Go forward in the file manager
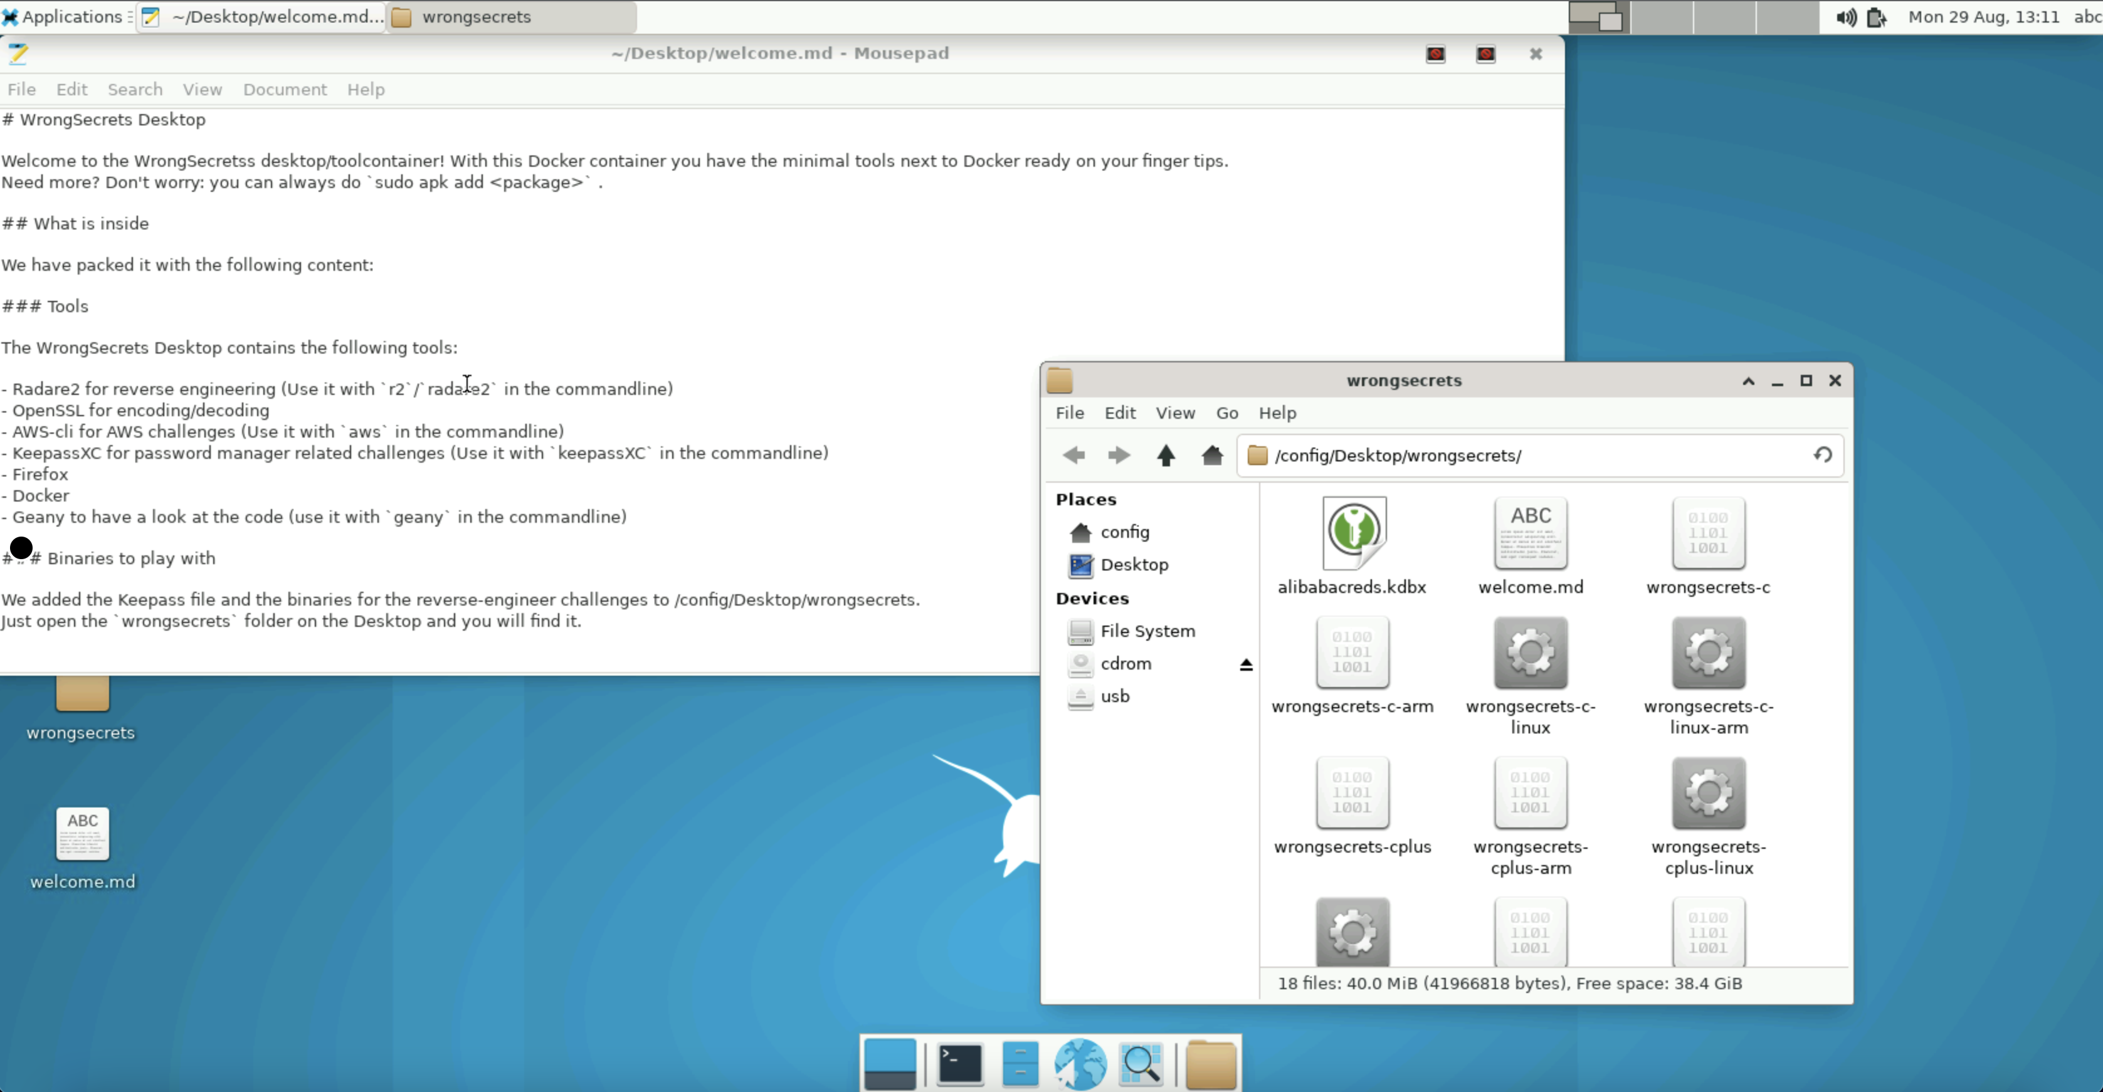The height and width of the screenshot is (1092, 2103). click(1119, 455)
